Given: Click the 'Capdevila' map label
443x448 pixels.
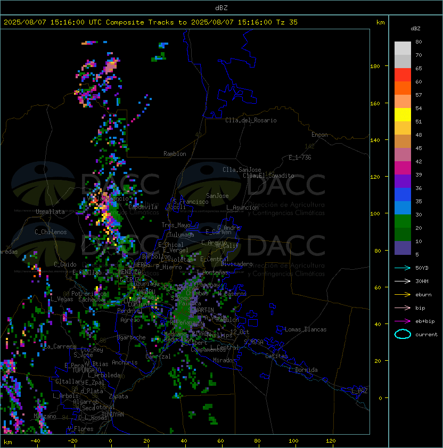Looking at the screenshot, I should click(143, 207).
